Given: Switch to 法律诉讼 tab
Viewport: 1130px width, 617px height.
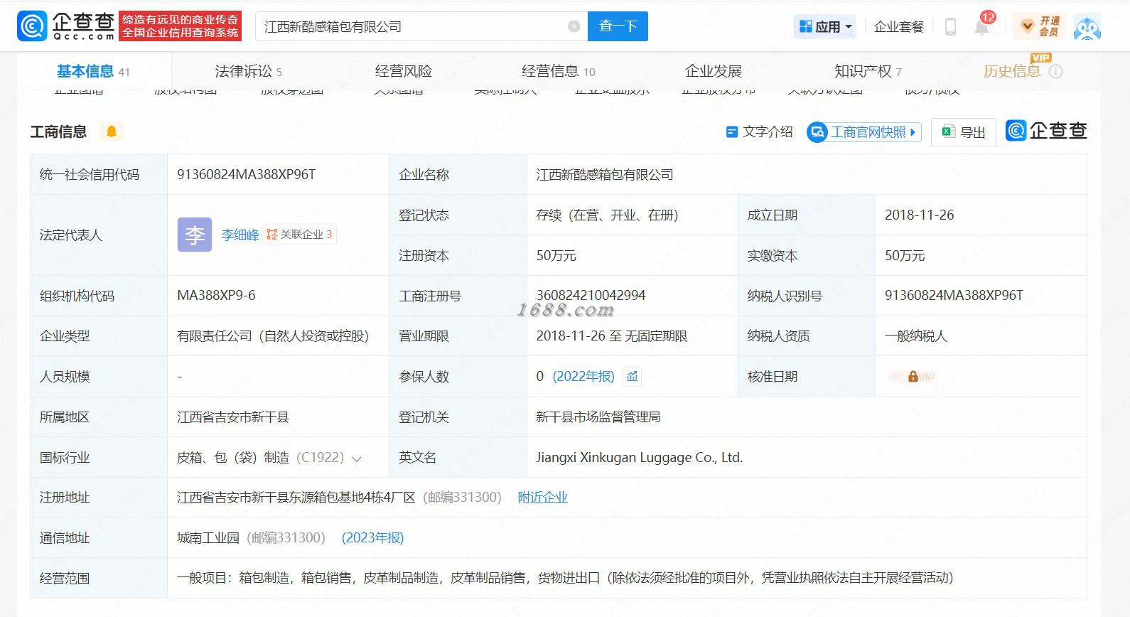Looking at the screenshot, I should point(248,71).
